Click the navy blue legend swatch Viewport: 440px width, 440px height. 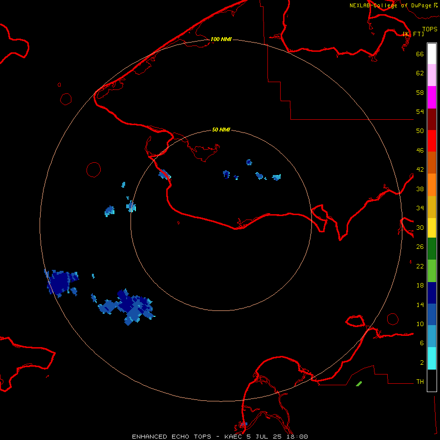432,293
